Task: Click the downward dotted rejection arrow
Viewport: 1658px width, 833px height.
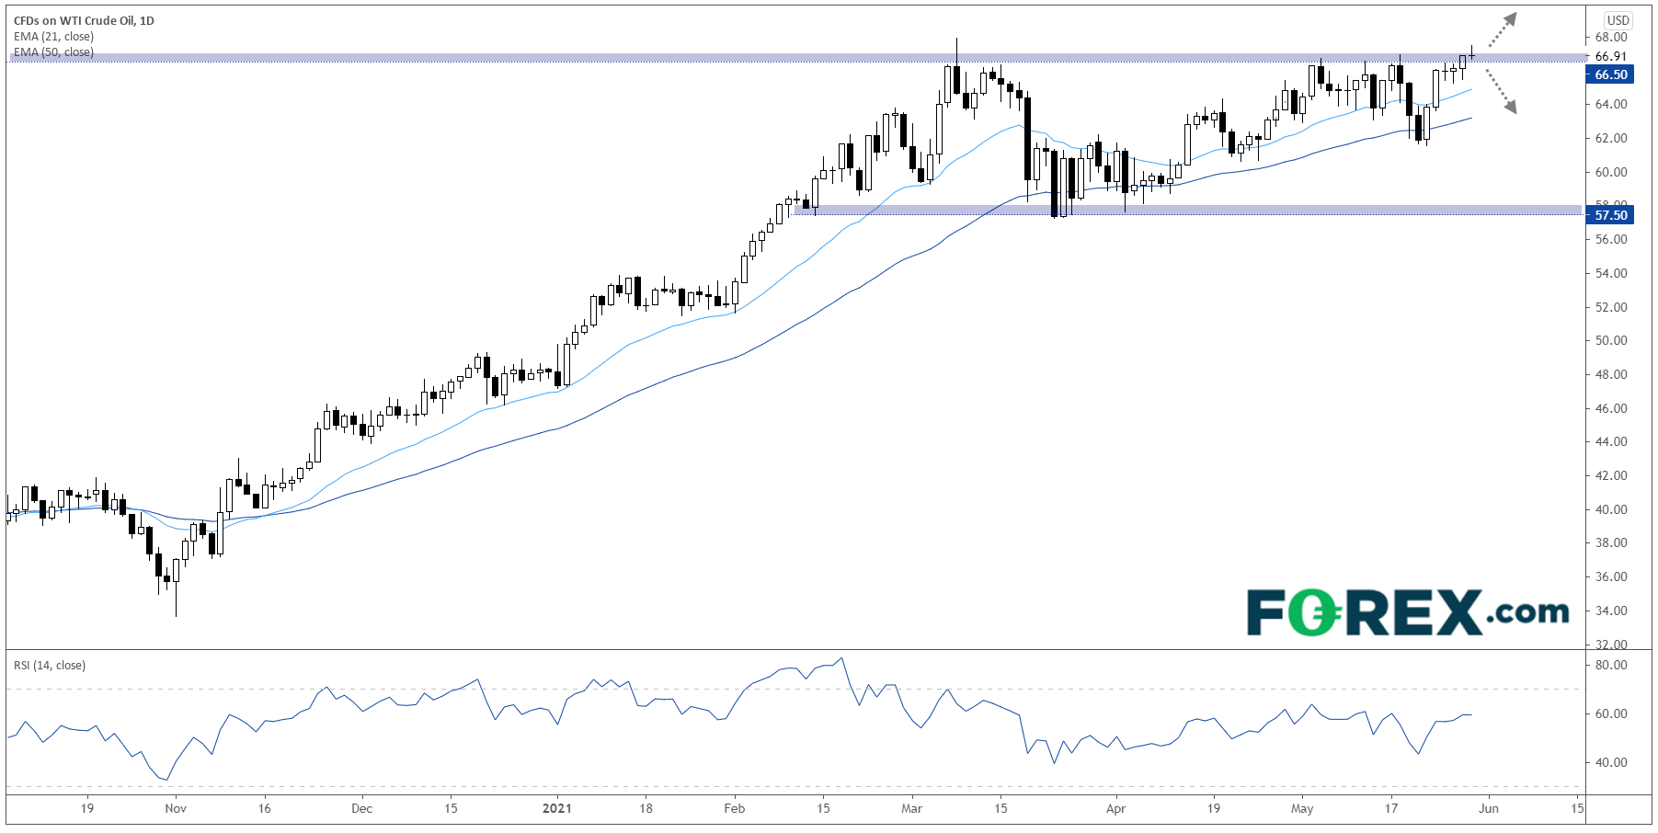Action: (x=1501, y=95)
